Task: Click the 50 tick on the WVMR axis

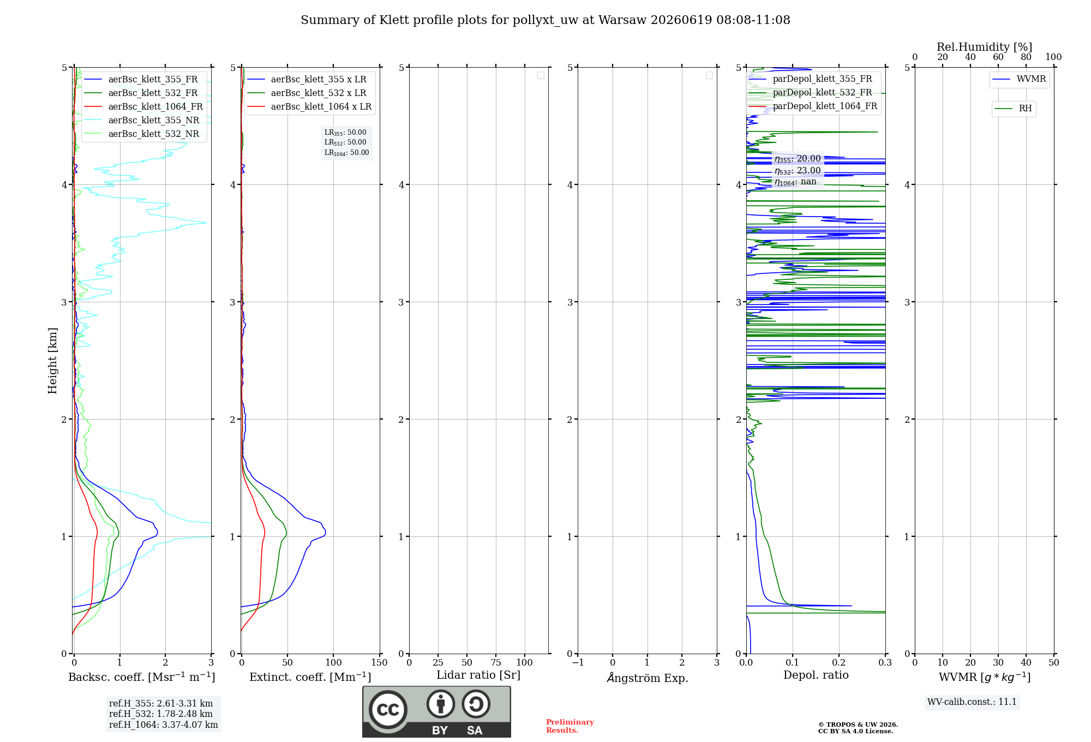Action: [x=1053, y=663]
